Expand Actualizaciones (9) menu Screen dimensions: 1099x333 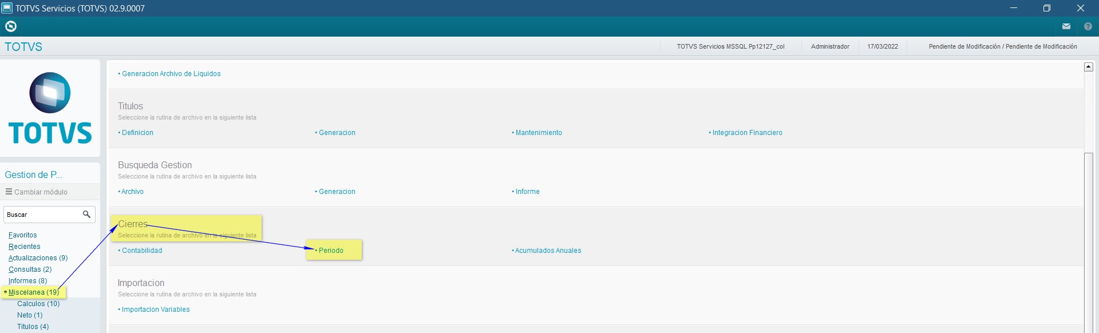tap(38, 258)
